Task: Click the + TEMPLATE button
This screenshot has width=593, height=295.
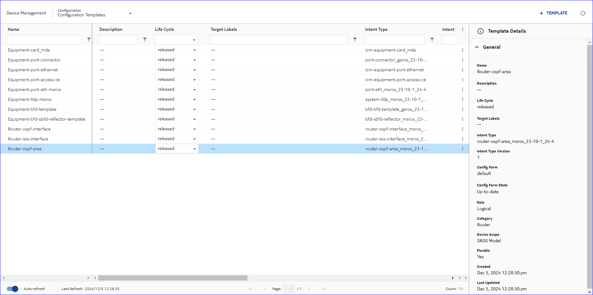Action: 553,13
